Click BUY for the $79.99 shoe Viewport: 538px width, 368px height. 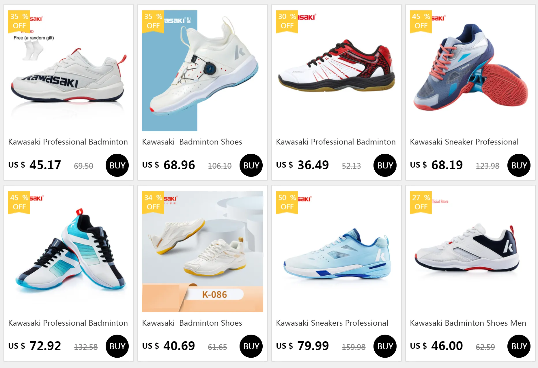tap(385, 346)
